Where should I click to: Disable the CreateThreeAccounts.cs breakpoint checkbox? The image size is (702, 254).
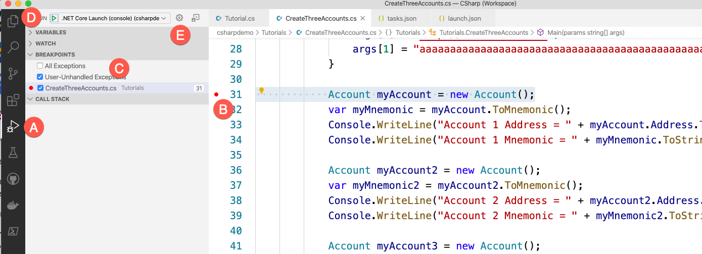click(40, 88)
